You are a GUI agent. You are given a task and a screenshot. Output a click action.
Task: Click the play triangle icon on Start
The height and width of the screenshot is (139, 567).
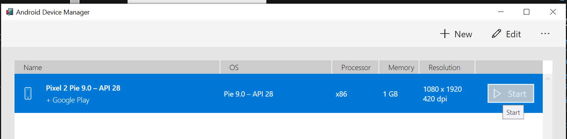pos(497,94)
